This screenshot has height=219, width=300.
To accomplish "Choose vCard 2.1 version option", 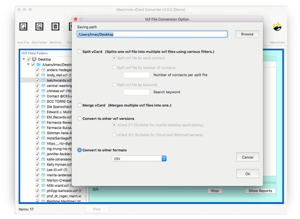I will 114,125.
